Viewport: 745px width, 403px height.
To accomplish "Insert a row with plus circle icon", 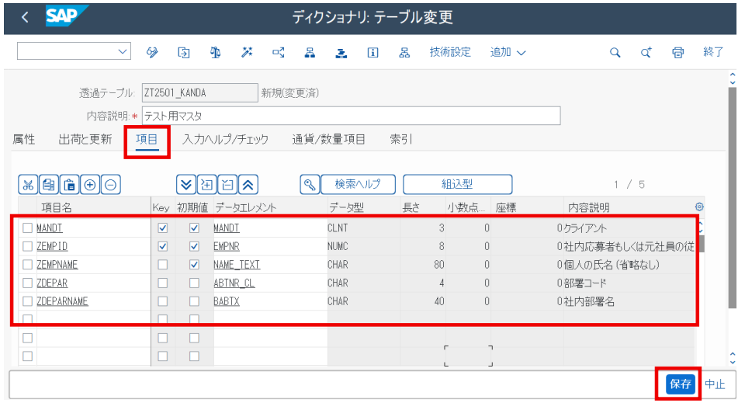I will [90, 184].
